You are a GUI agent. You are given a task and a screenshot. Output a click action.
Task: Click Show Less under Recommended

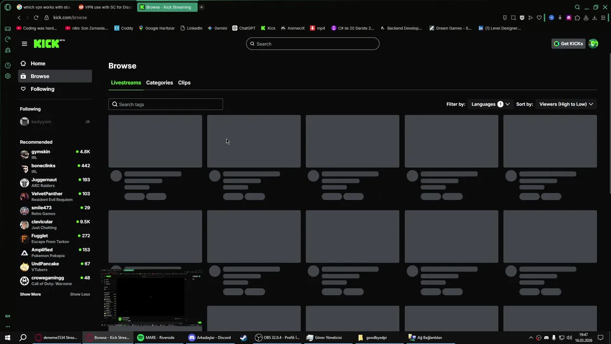point(80,294)
